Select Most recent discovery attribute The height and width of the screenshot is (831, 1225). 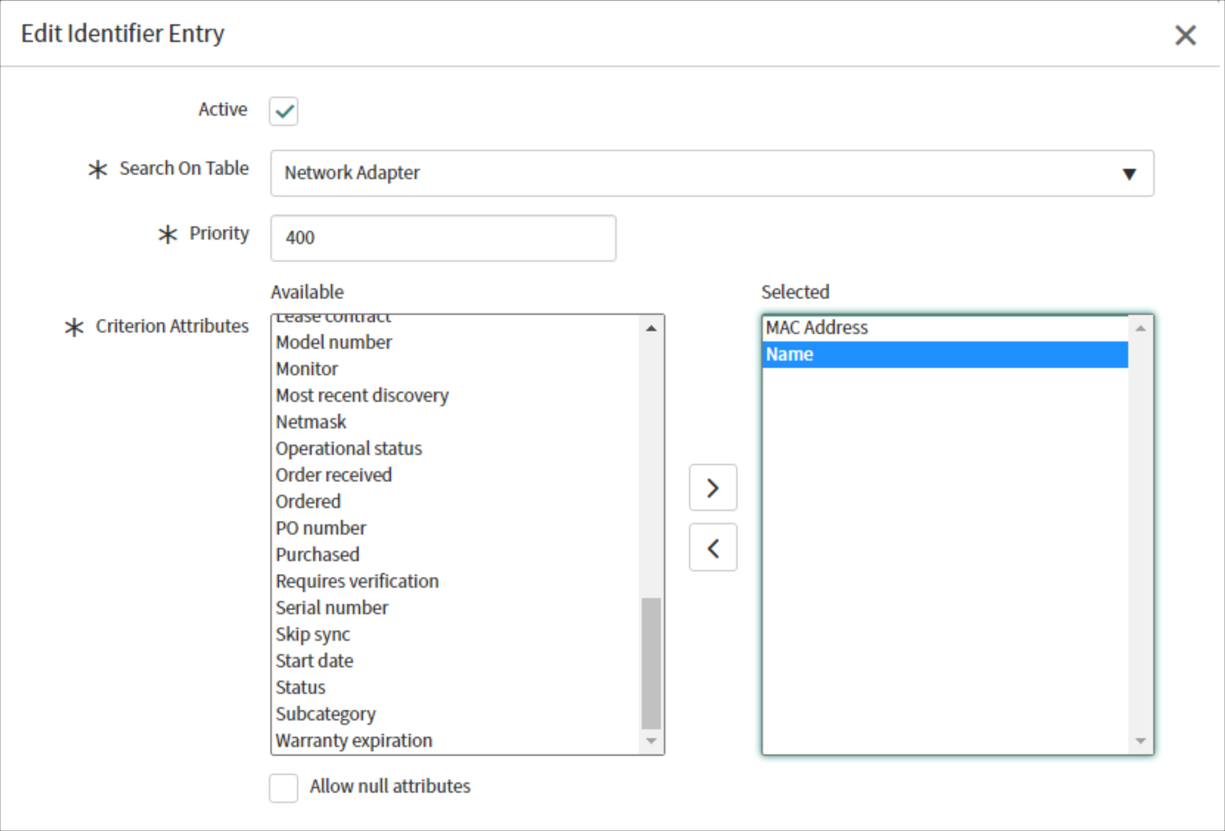pos(456,395)
